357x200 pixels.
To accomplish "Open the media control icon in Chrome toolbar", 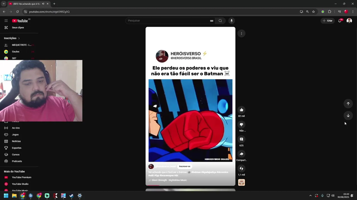I will coord(339,12).
